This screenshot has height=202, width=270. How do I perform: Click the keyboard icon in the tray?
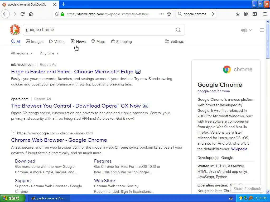point(231,198)
